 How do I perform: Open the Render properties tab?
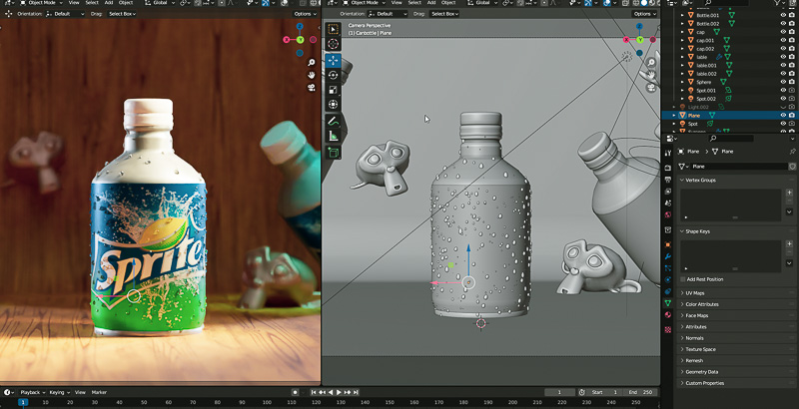(x=668, y=168)
